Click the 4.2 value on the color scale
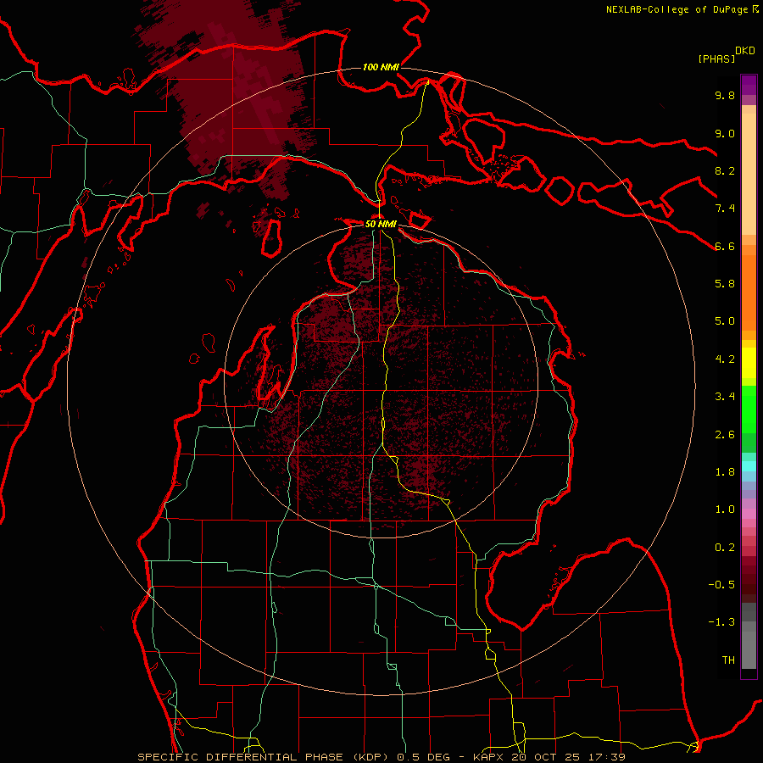This screenshot has width=763, height=763. [x=725, y=359]
